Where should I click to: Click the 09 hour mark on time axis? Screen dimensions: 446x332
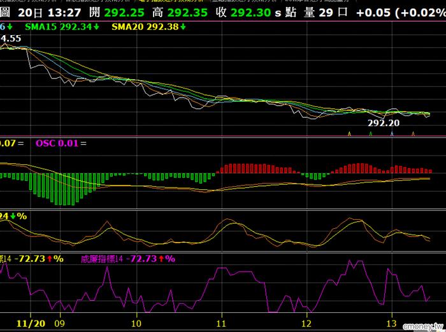coord(59,324)
